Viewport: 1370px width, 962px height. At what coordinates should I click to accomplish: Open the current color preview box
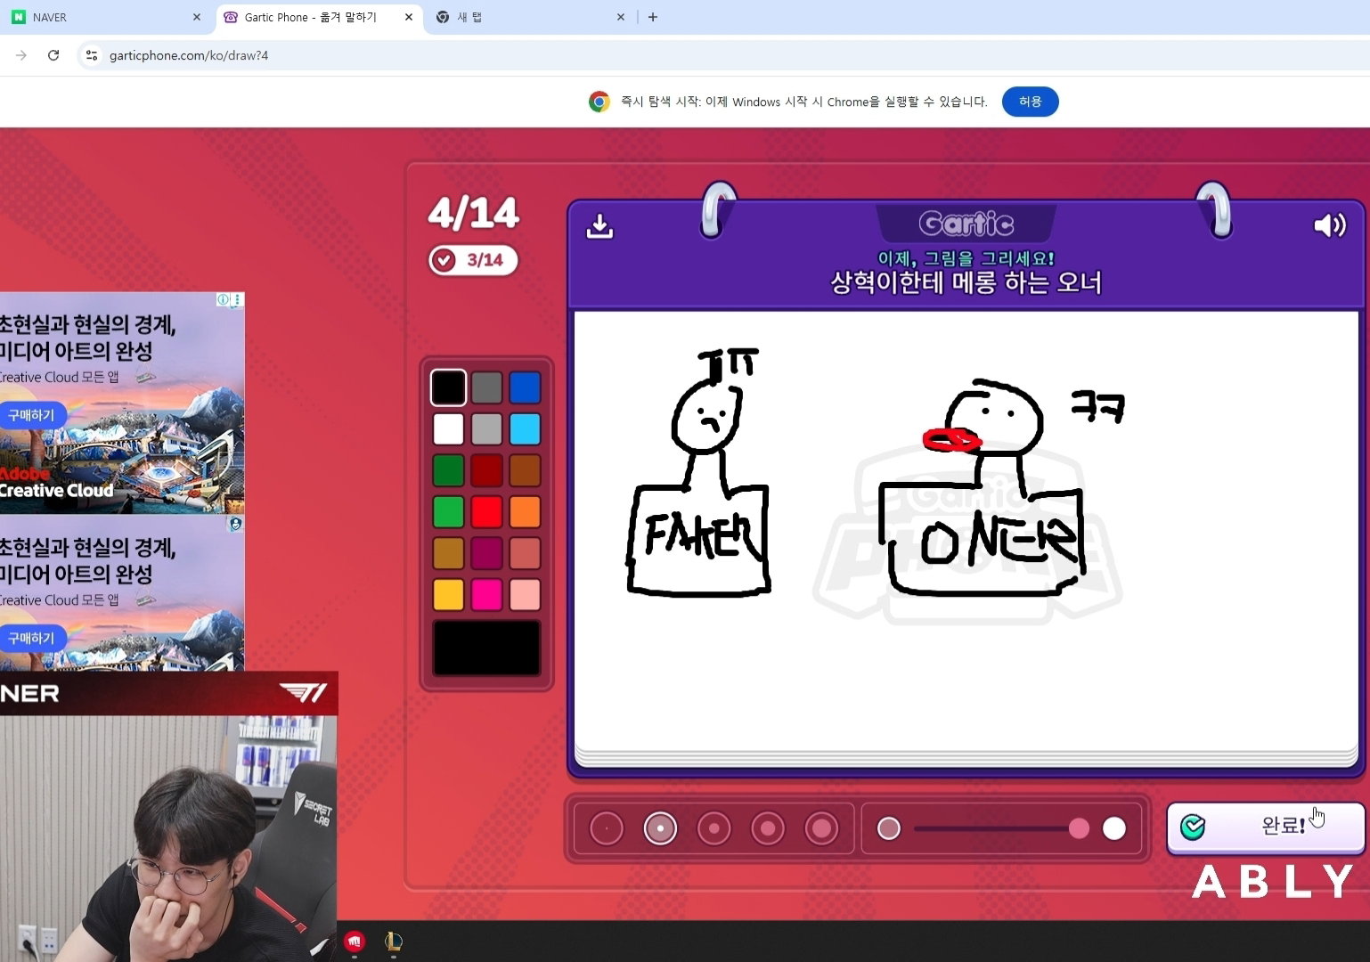[486, 648]
